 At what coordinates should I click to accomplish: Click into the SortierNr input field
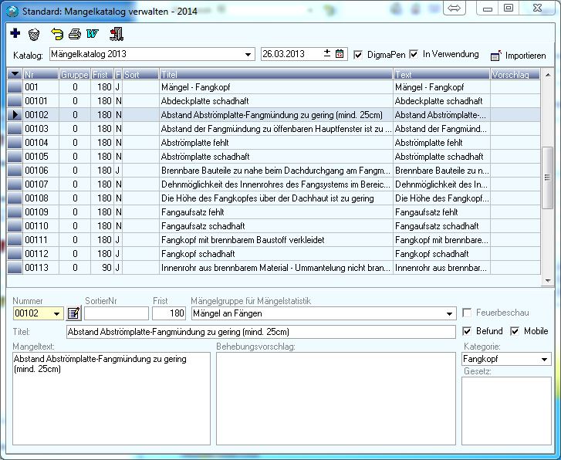(116, 313)
